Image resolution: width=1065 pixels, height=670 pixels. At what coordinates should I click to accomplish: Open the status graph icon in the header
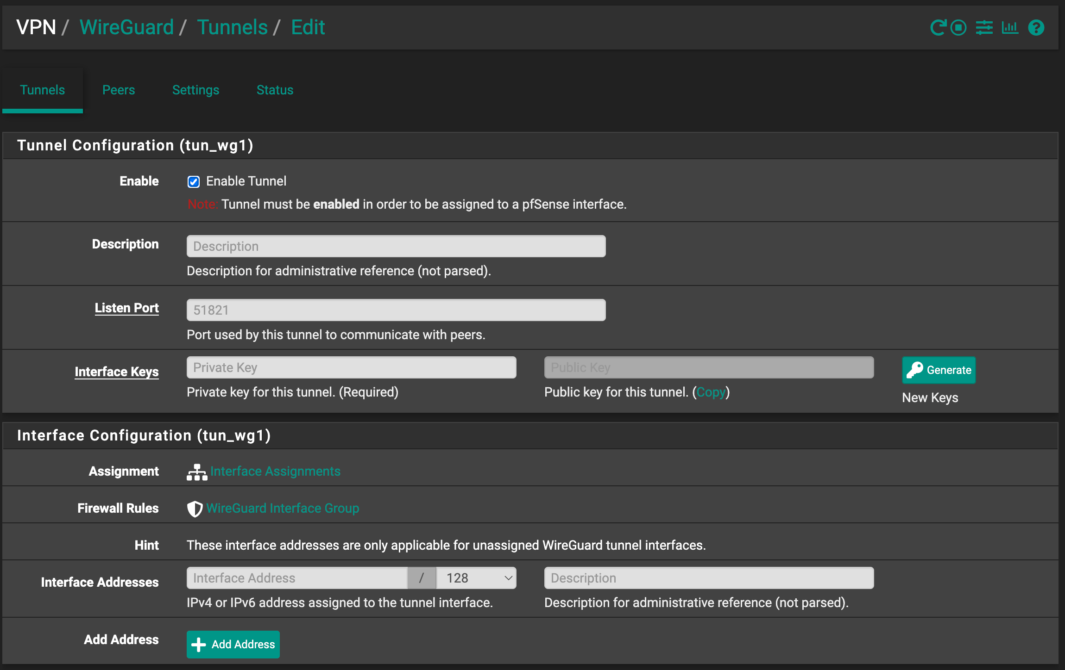(x=1010, y=28)
